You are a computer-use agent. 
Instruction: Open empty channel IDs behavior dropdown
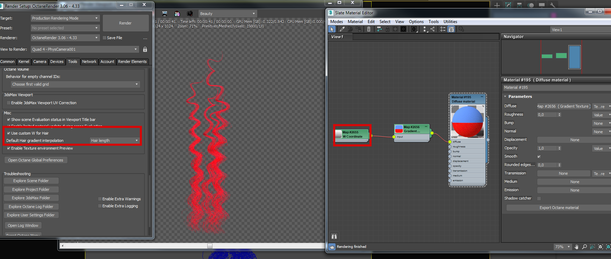(76, 84)
